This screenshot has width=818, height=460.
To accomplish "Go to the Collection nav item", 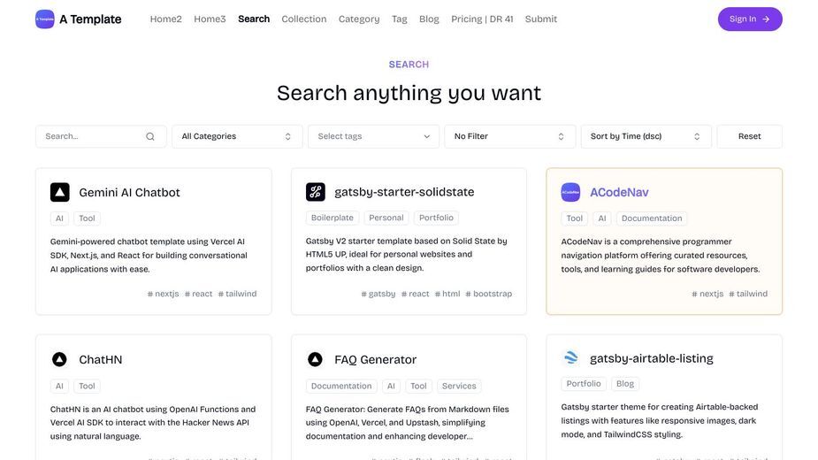I will point(304,19).
